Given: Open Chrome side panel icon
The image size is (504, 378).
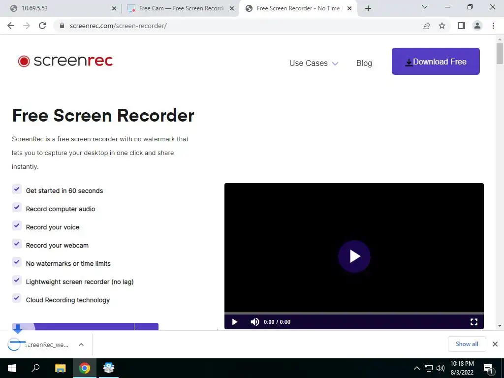Looking at the screenshot, I should pyautogui.click(x=462, y=26).
